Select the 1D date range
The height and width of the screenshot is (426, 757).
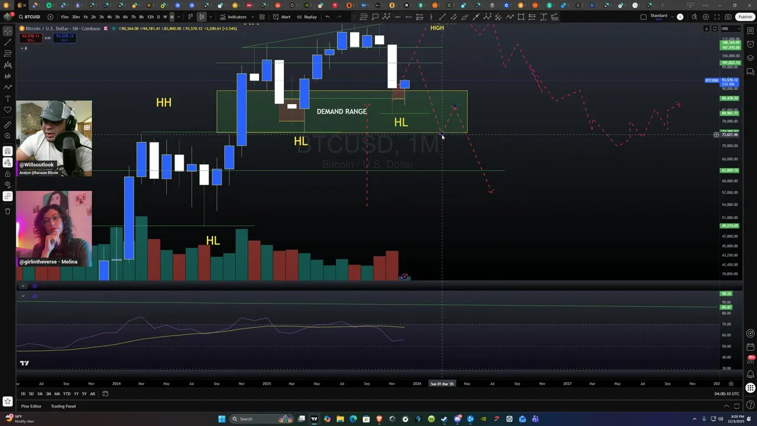click(23, 393)
